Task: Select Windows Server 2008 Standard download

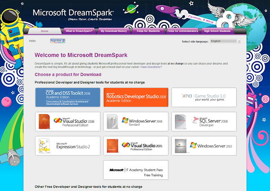Action: (x=136, y=121)
